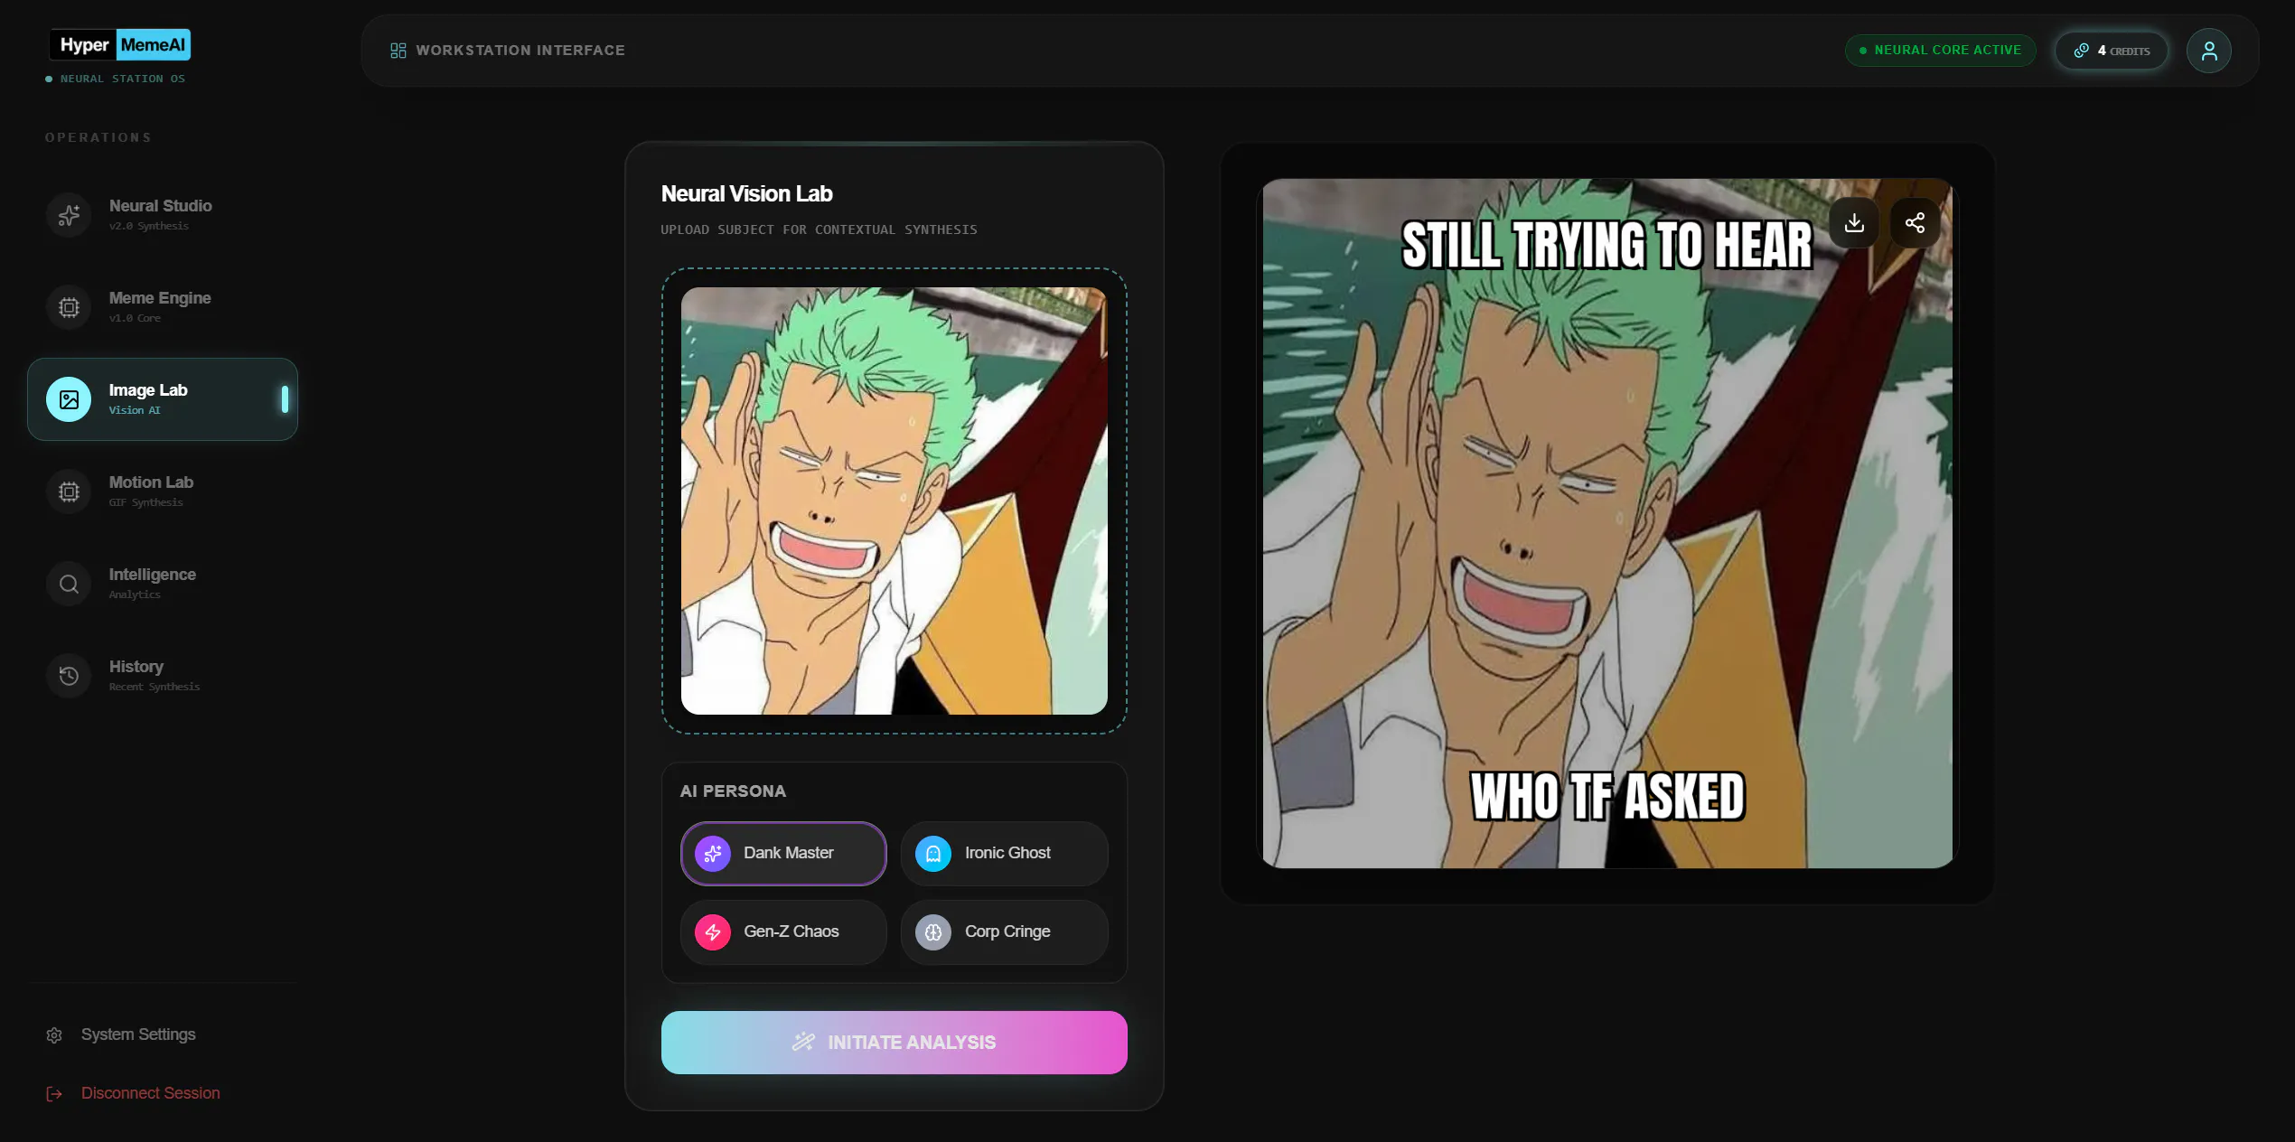The height and width of the screenshot is (1142, 2295).
Task: Click the HyperMemeAI logo
Action: (x=120, y=45)
